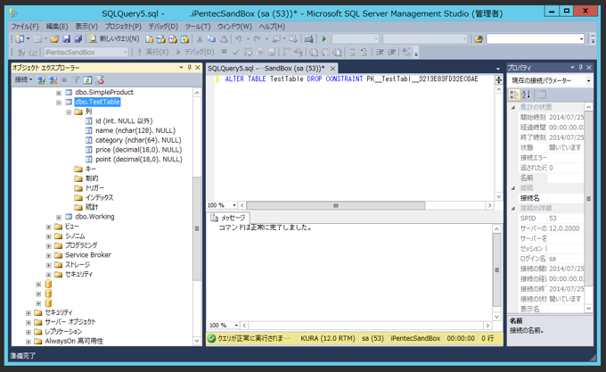This screenshot has width=606, height=372.
Task: Toggle auto-hide pin on Properties panel
Action: pos(580,68)
